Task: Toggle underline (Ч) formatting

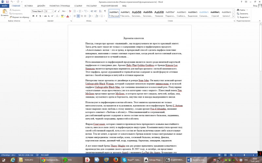Action: pyautogui.click(x=40, y=16)
